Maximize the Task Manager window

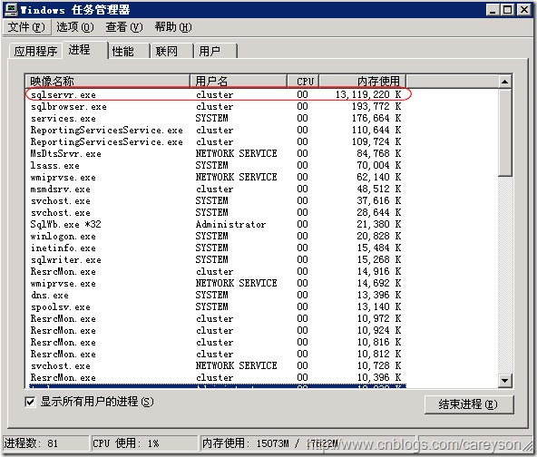(x=508, y=10)
